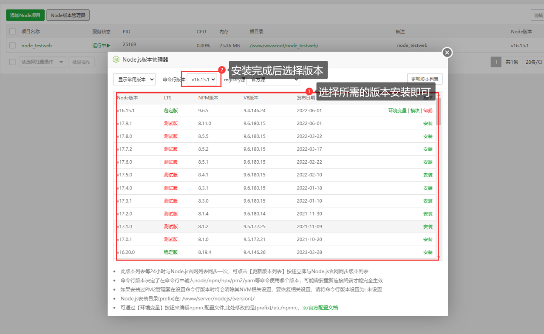The width and height of the screenshot is (544, 334).
Task: View 模块 for installed version v16.15.1
Action: pyautogui.click(x=415, y=110)
